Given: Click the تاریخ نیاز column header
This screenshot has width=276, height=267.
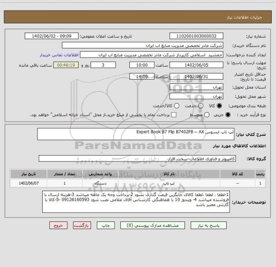Looking at the screenshot, I should [x=29, y=174].
